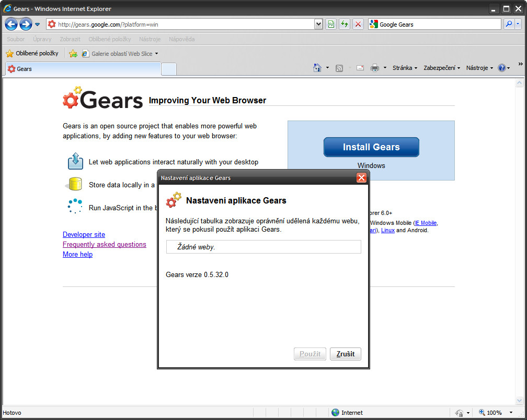Click the desktop interaction arrow icon
527x420 pixels.
pyautogui.click(x=75, y=161)
